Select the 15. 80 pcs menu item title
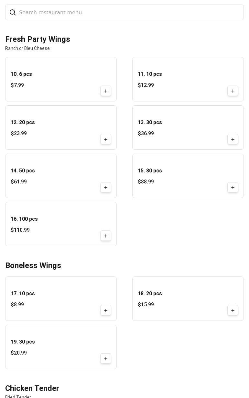Screen dimensions: 249x398 pyautogui.click(x=150, y=171)
